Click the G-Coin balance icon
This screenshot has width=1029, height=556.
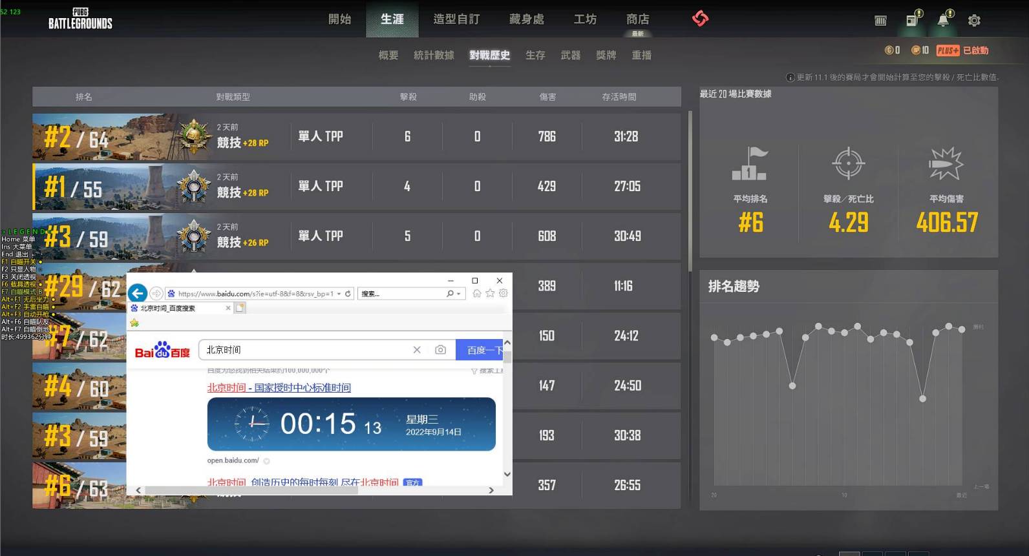coord(889,50)
